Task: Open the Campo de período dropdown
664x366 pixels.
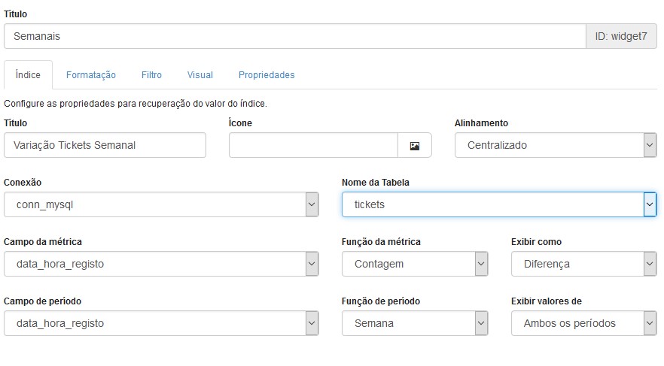Action: tap(161, 323)
